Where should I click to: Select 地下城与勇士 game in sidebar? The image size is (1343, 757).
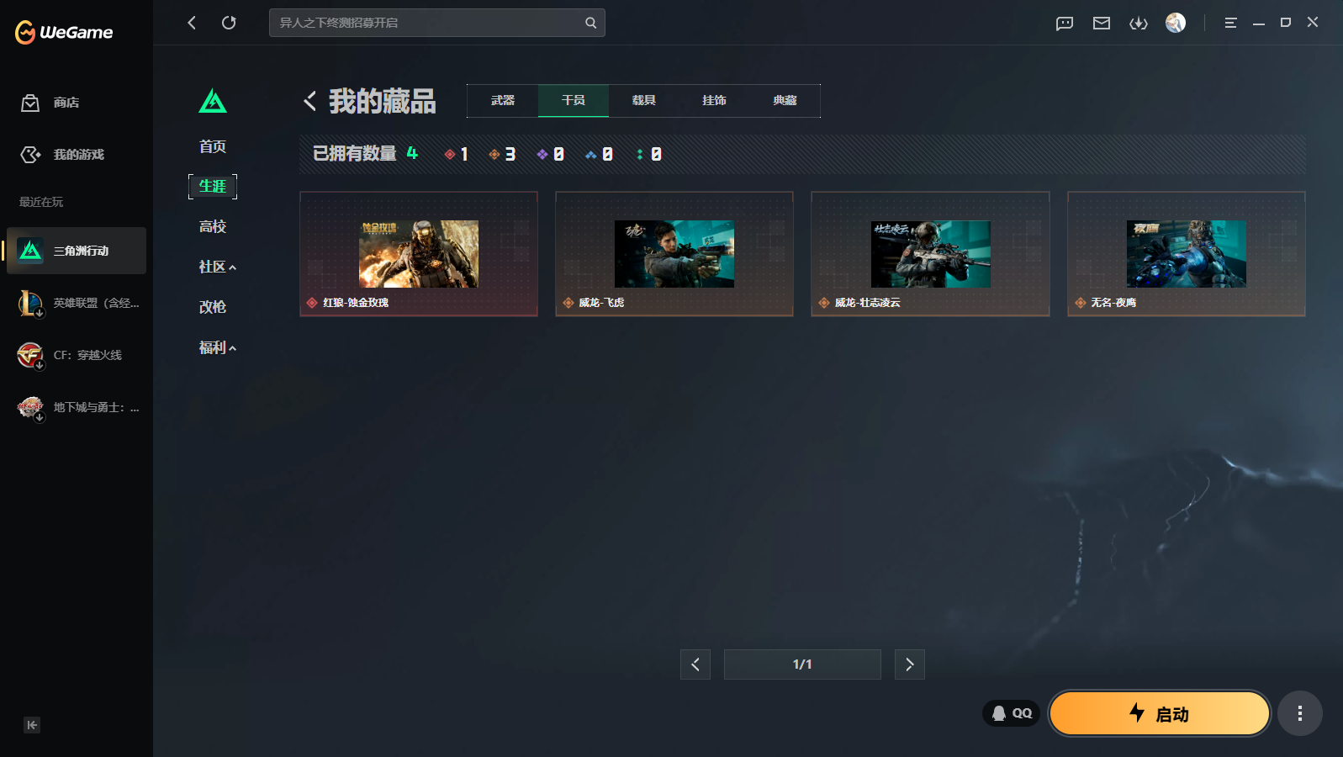pos(77,407)
